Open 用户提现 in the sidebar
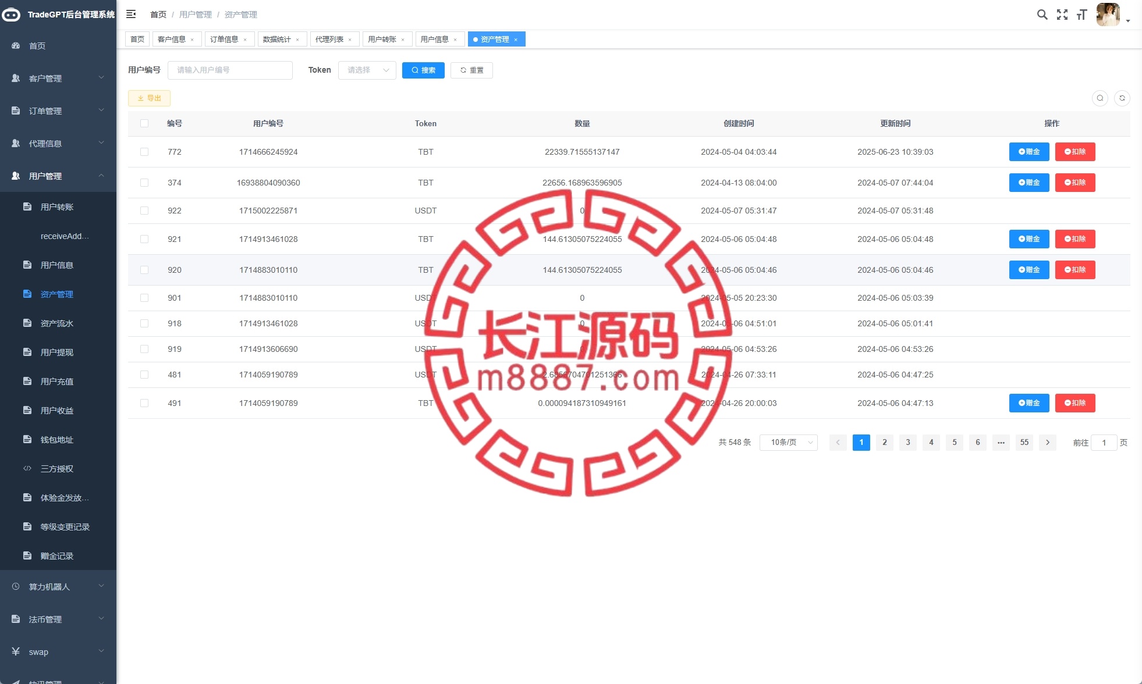 point(58,352)
